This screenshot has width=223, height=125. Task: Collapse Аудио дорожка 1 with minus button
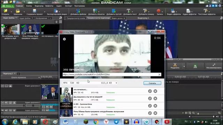[2, 102]
